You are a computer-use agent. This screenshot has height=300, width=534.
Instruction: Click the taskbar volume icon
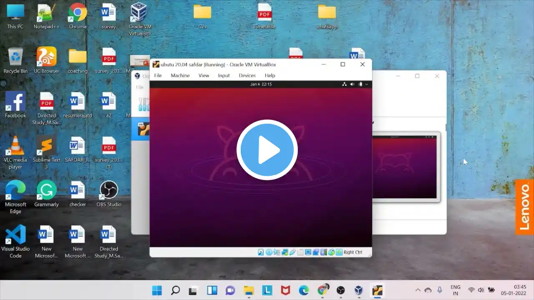click(x=481, y=290)
